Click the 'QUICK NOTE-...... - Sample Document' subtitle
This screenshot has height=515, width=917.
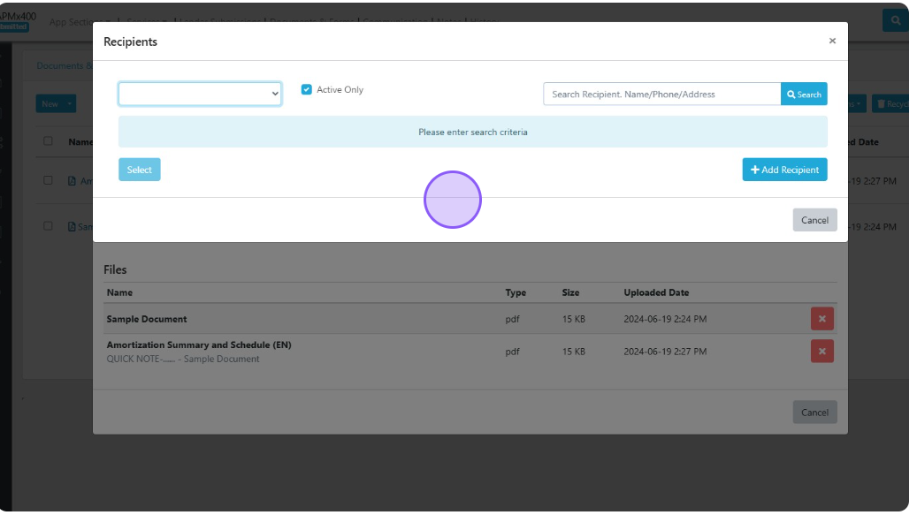[x=182, y=360]
